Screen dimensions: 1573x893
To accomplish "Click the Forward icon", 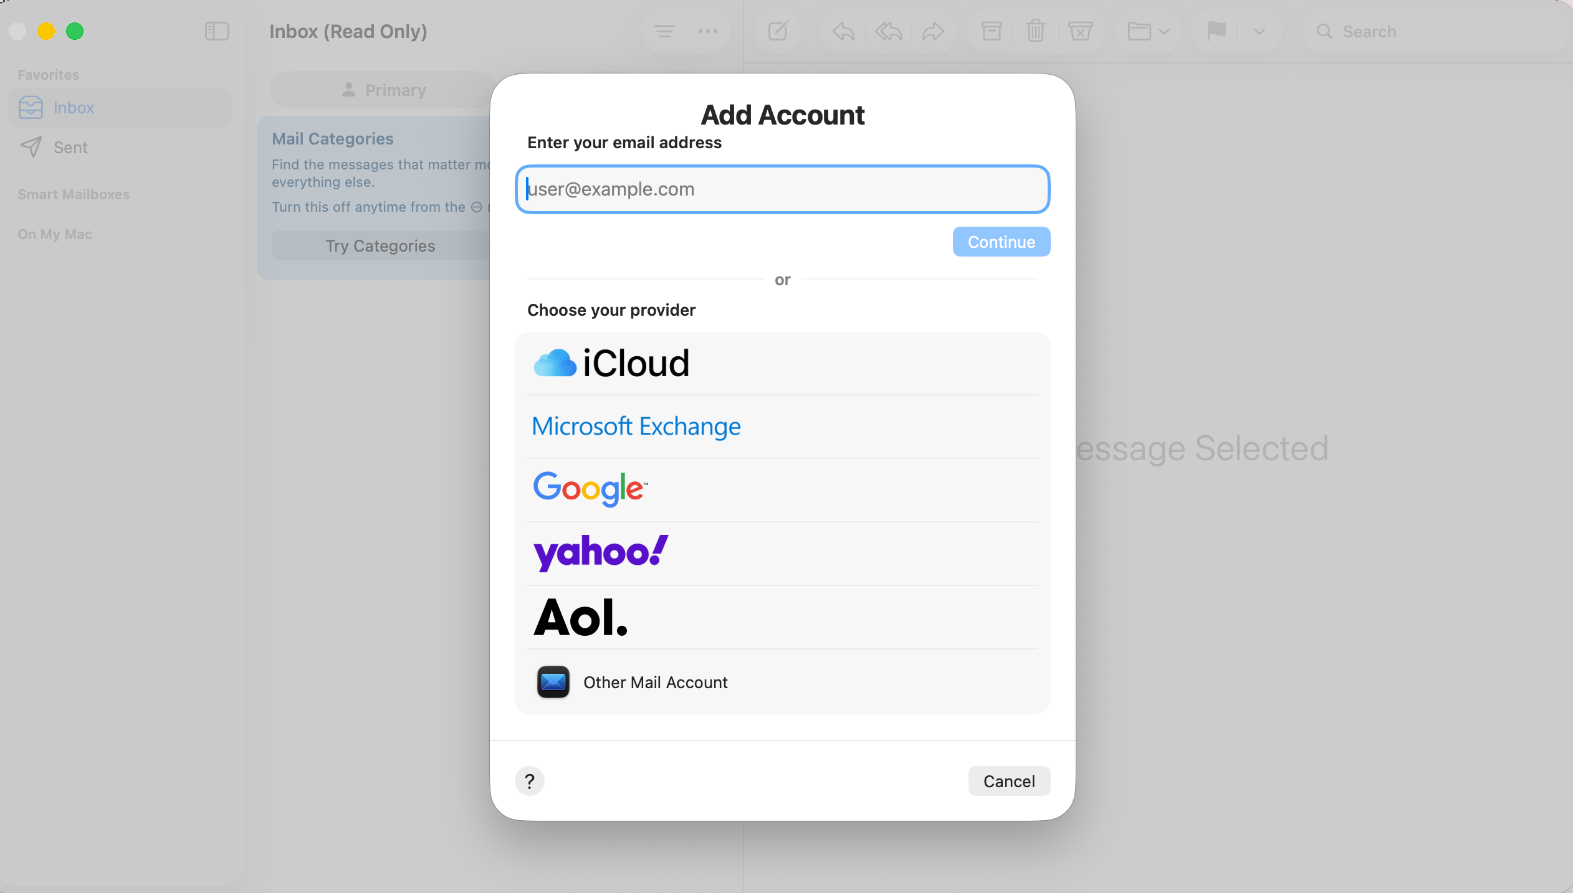I will pos(934,31).
